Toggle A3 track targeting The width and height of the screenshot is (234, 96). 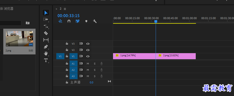74,76
